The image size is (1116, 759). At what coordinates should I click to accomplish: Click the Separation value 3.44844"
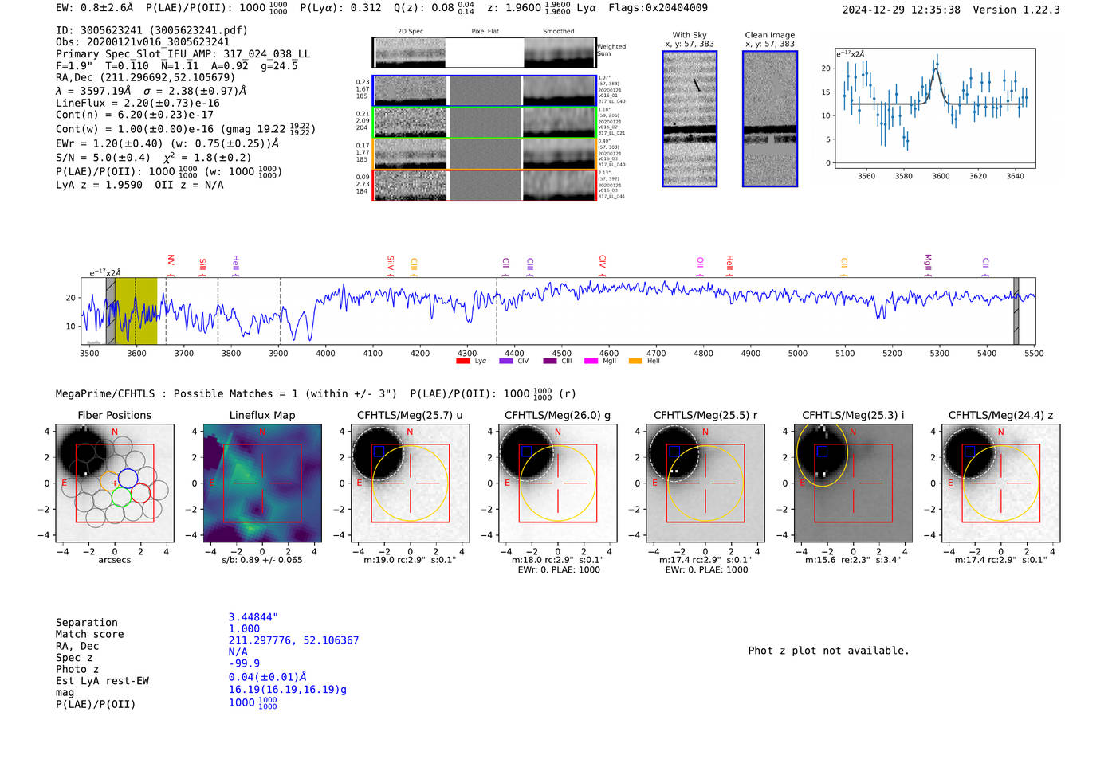pos(253,617)
